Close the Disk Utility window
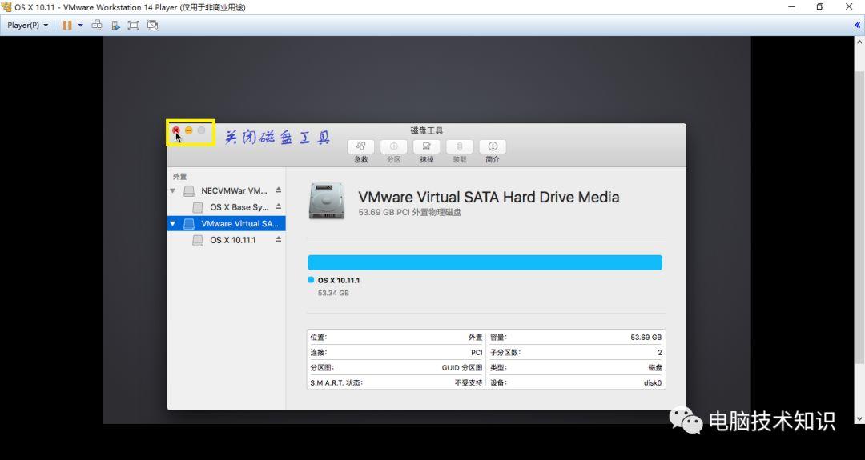865x460 pixels. point(176,130)
